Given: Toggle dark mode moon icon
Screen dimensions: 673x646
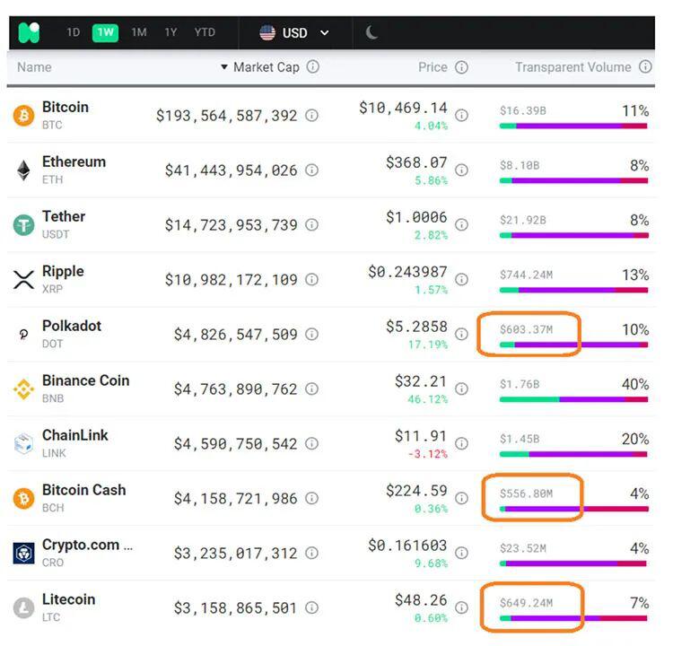Looking at the screenshot, I should [x=371, y=33].
